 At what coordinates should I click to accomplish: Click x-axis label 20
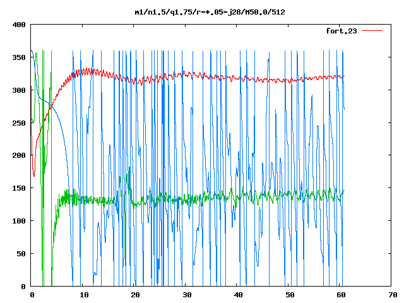[136, 295]
